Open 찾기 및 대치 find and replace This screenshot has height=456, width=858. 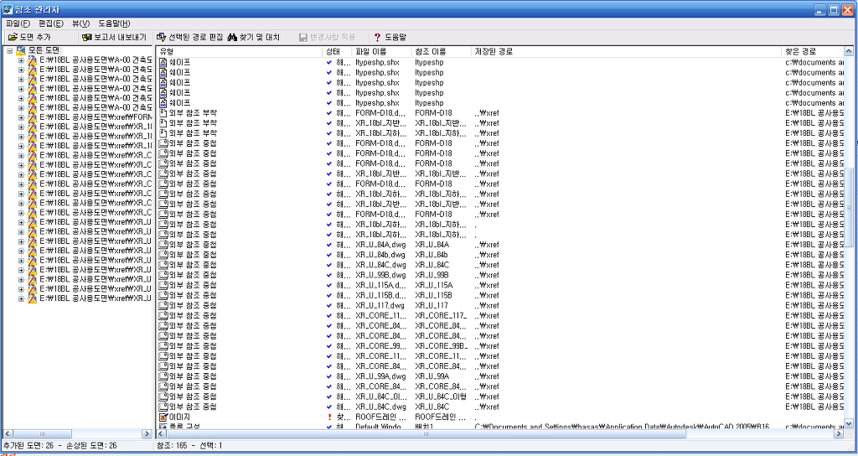253,37
